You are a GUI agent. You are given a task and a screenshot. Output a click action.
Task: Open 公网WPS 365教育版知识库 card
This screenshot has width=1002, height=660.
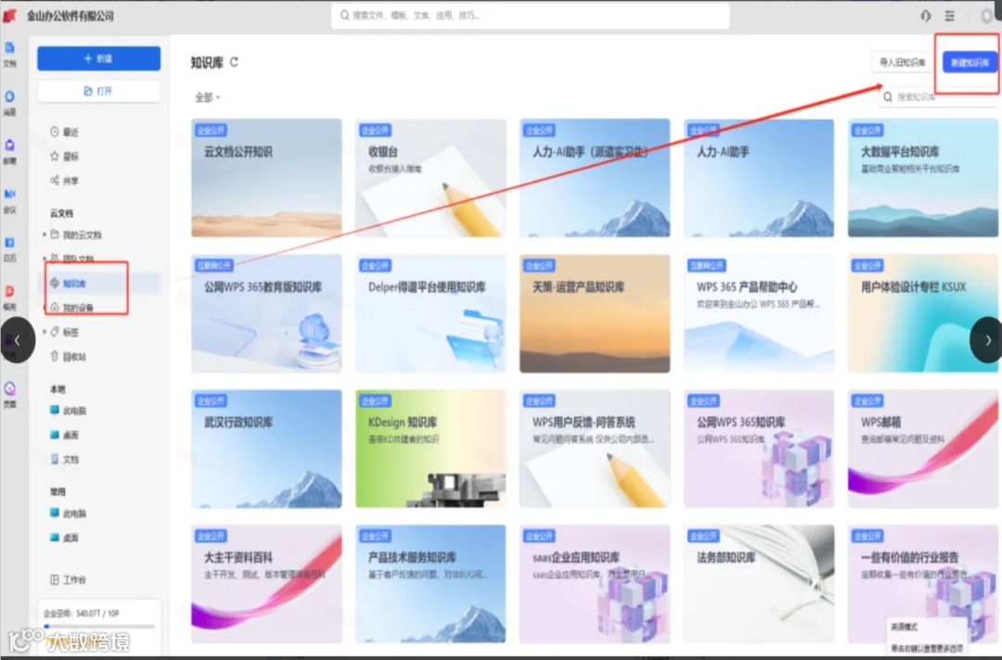[x=266, y=313]
